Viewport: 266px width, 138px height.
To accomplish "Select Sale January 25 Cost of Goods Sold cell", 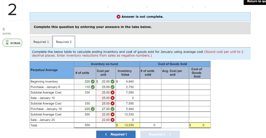I will coord(200,120).
